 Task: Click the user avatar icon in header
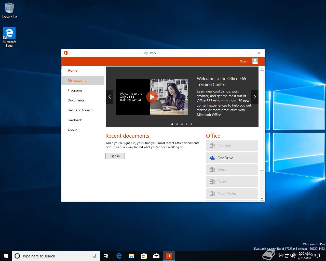click(255, 61)
